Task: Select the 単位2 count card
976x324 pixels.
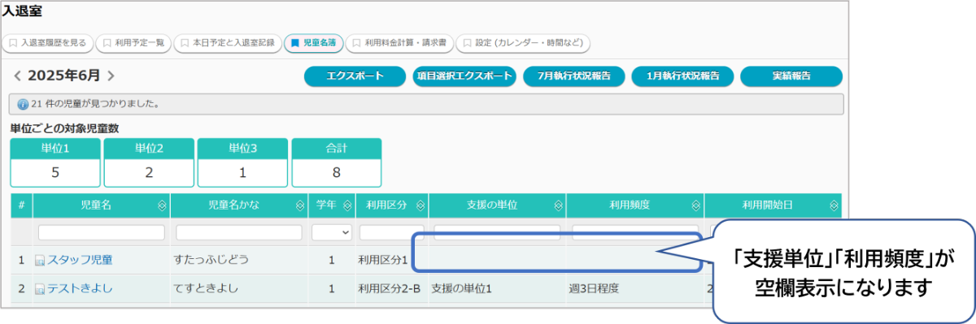Action: (x=149, y=162)
